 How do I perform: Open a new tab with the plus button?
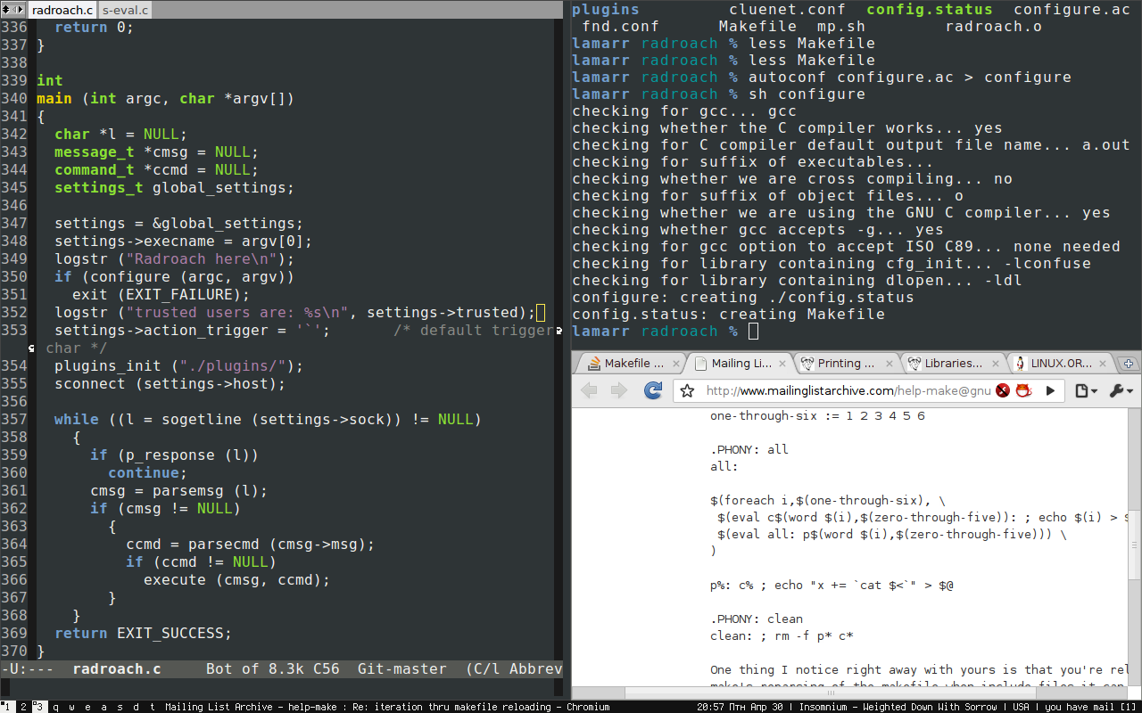click(1129, 364)
